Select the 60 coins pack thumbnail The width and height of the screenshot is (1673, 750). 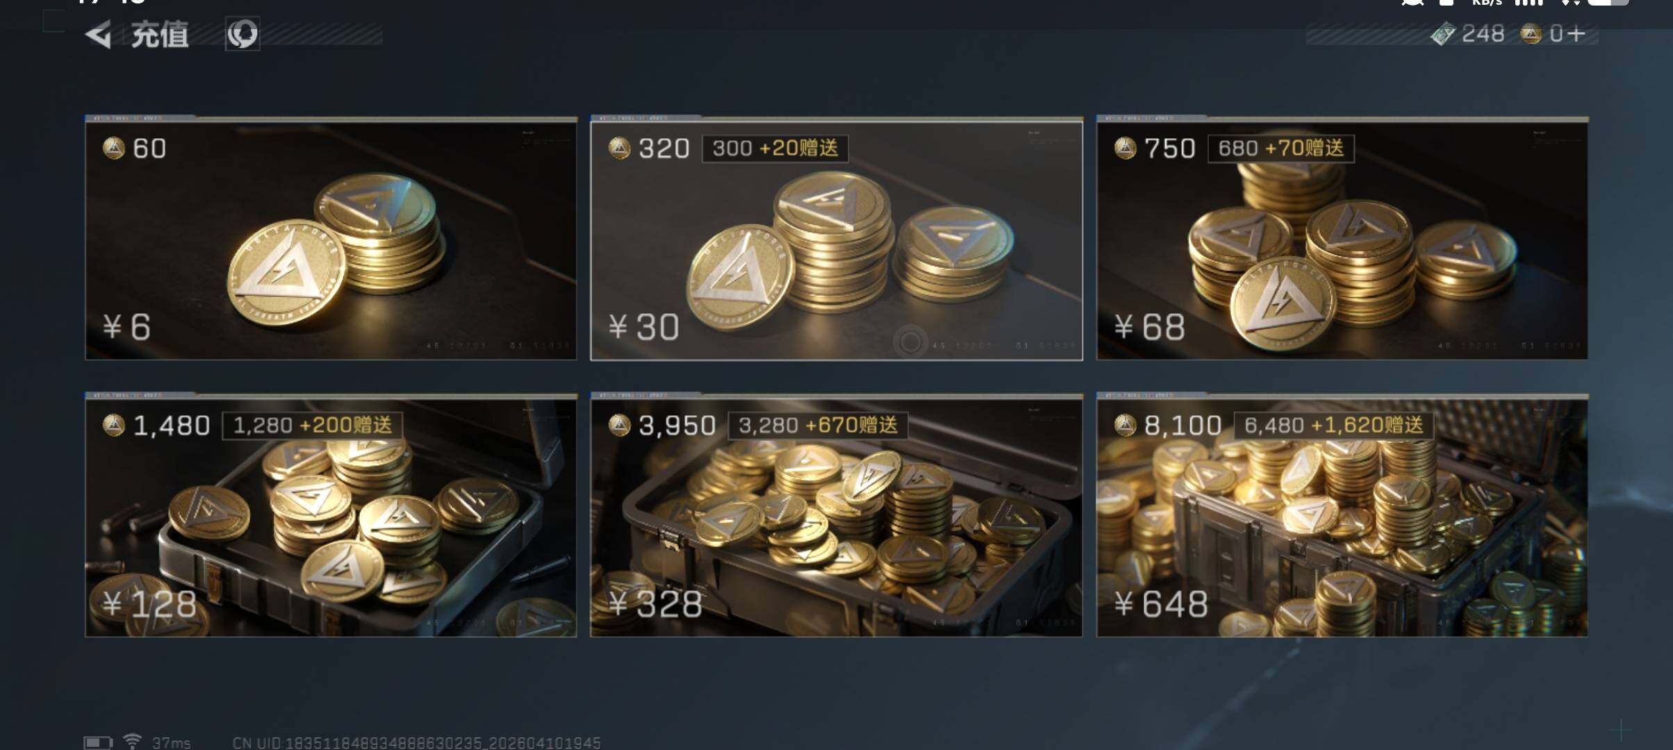click(x=331, y=238)
